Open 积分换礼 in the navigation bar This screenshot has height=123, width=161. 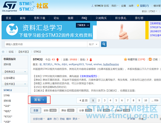(121, 18)
